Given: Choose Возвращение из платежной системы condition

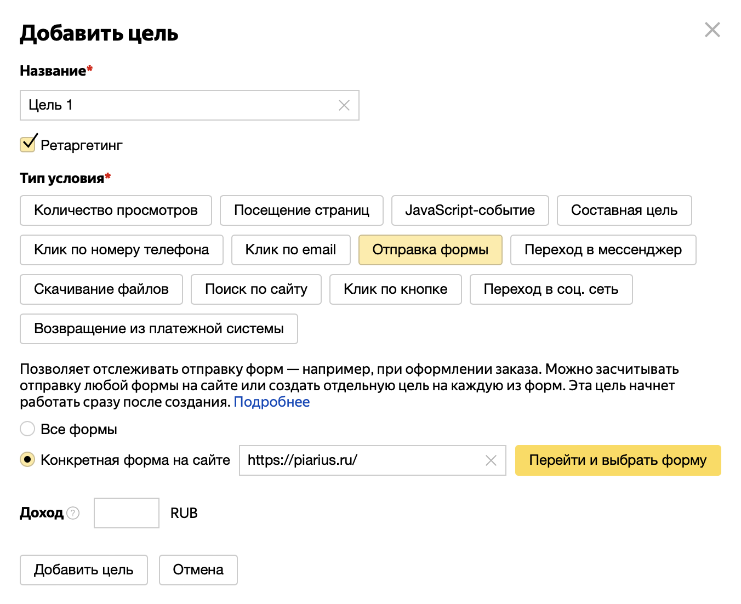Looking at the screenshot, I should pos(158,329).
